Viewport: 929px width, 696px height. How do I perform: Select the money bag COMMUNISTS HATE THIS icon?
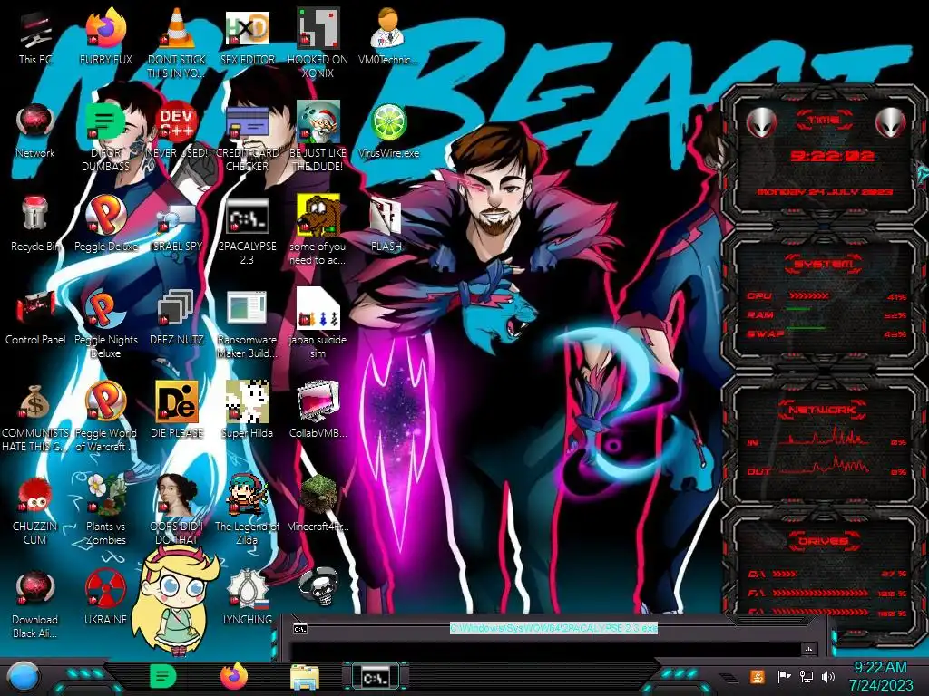[35, 417]
